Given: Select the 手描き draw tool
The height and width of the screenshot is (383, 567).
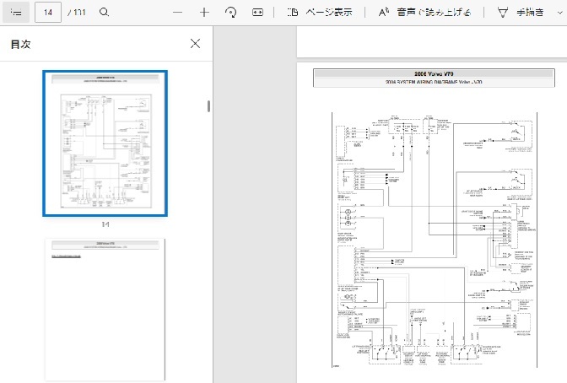Looking at the screenshot, I should coord(521,13).
